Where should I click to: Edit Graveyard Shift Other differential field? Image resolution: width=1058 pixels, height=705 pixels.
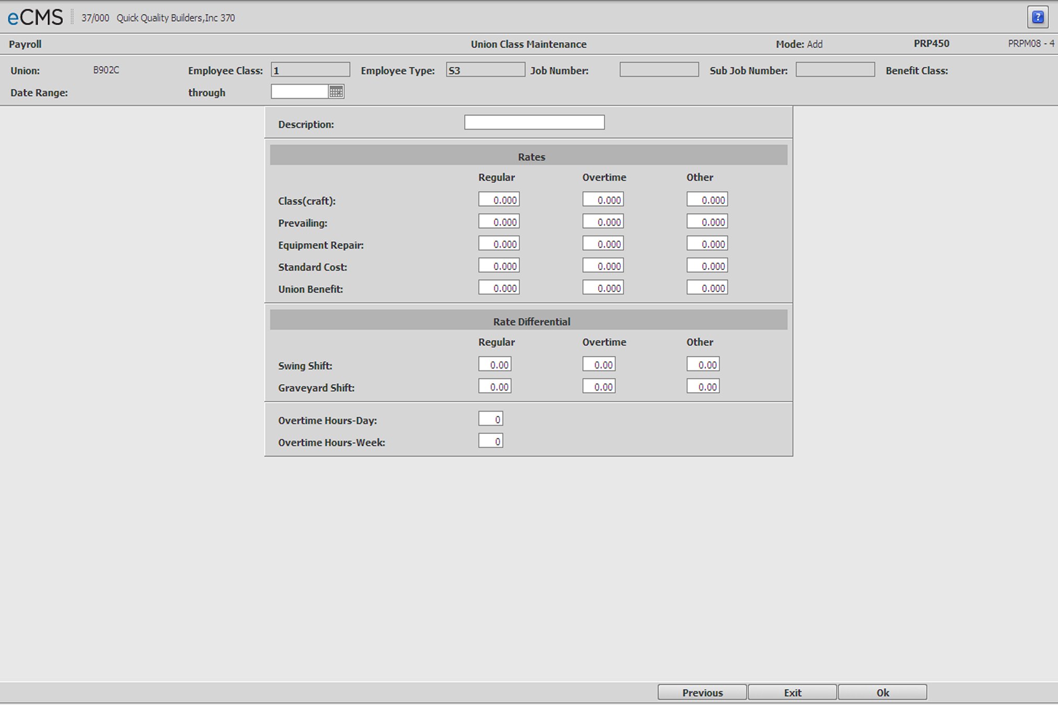703,387
